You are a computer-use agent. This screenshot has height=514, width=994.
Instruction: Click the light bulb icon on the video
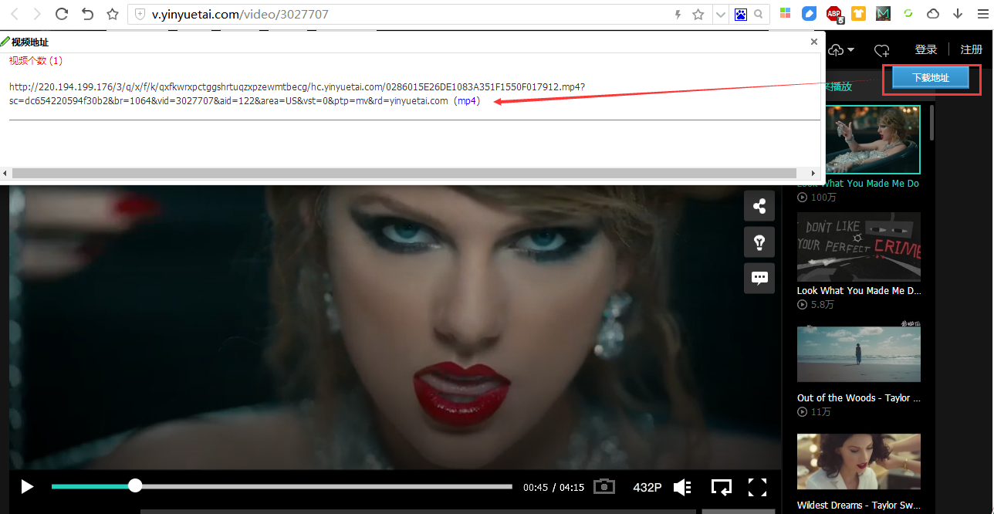pyautogui.click(x=759, y=242)
